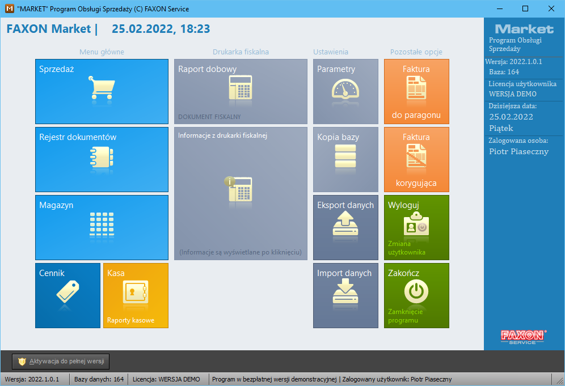This screenshot has height=386, width=565.
Task: Open Kasa safe icon tile
Action: coord(136,295)
